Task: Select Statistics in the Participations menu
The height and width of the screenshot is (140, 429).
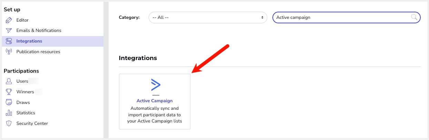Action: point(26,113)
